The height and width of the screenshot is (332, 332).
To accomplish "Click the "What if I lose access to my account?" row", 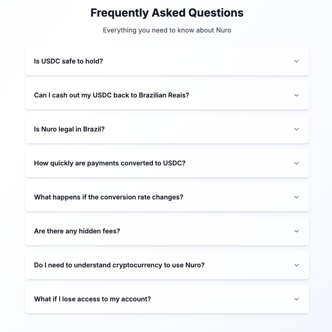I will tap(92, 299).
